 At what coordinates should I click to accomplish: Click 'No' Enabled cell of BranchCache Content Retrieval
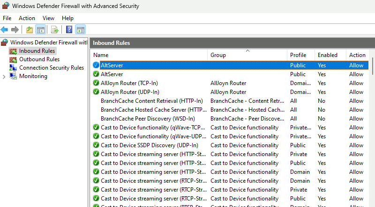tap(322, 101)
